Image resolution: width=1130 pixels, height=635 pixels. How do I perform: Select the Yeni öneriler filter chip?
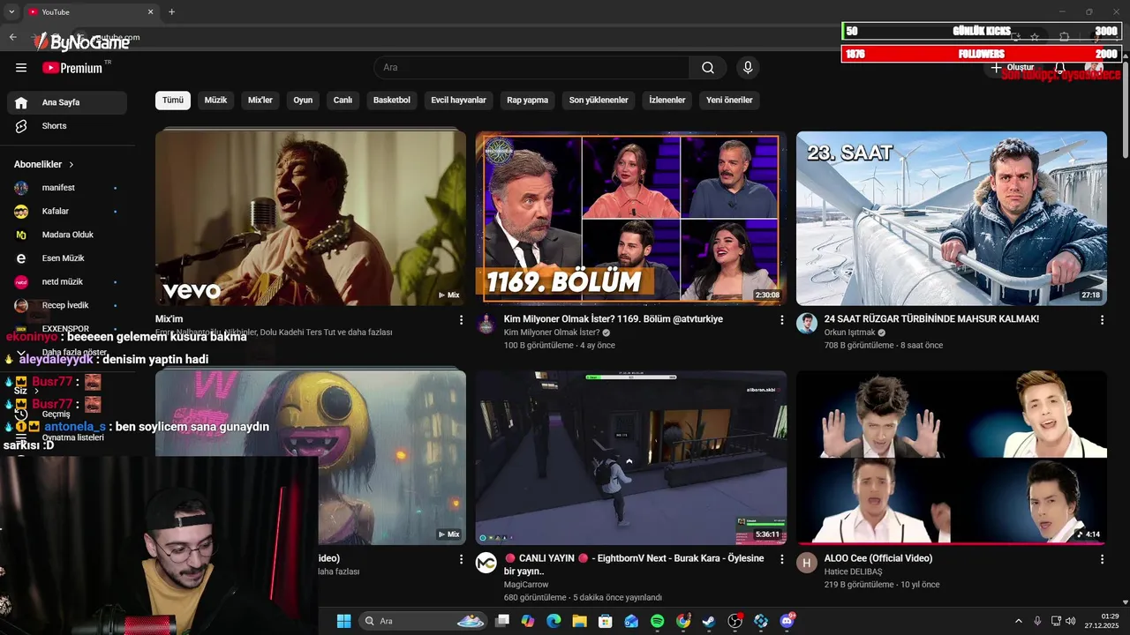point(729,101)
